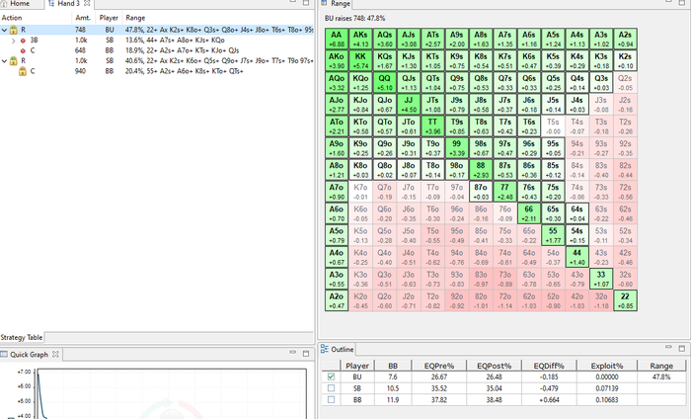
Task: Click the lock icon on the SB 1.0k raise row
Action: (x=13, y=61)
